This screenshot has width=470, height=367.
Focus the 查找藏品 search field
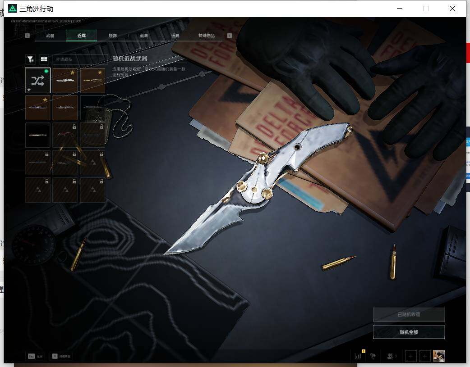tap(80, 59)
